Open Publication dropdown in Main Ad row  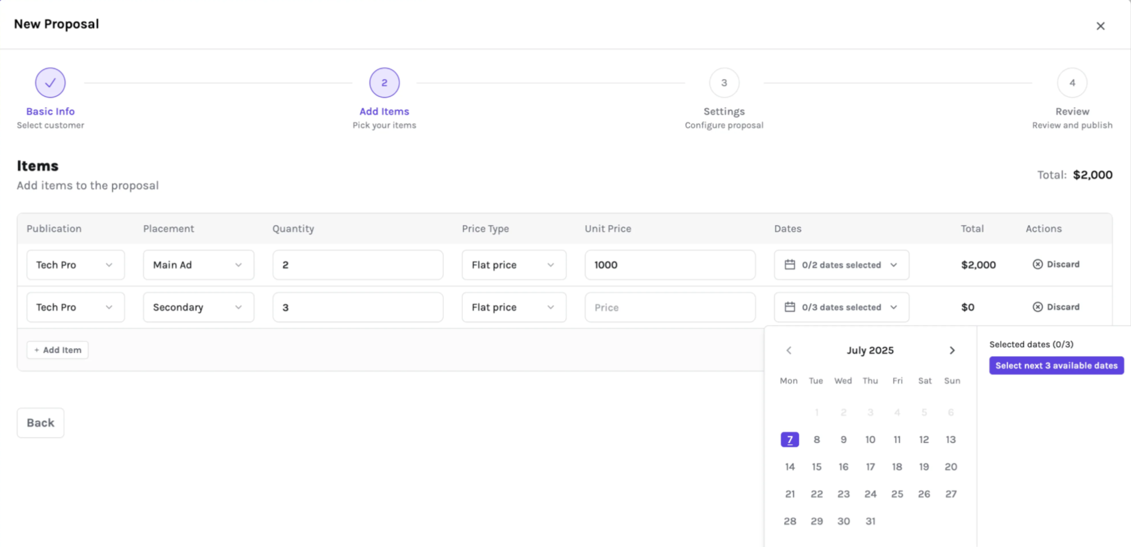click(75, 265)
